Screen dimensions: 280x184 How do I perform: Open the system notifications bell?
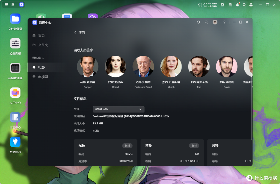tap(237, 5)
